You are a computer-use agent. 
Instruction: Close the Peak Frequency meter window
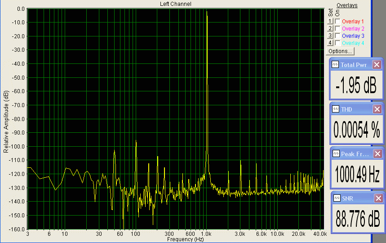click(377, 154)
